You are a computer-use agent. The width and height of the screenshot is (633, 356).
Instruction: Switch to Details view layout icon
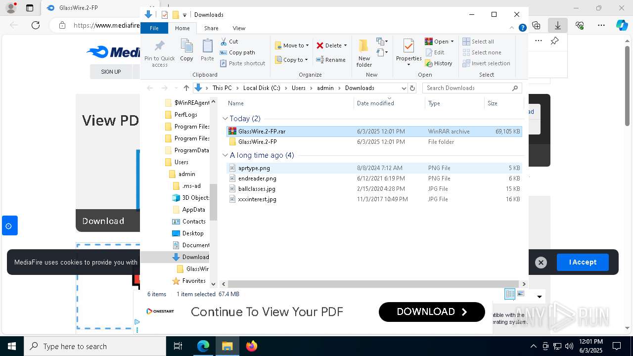tap(510, 294)
